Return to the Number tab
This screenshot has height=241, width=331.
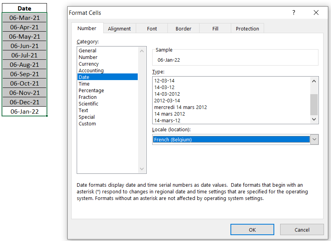87,28
